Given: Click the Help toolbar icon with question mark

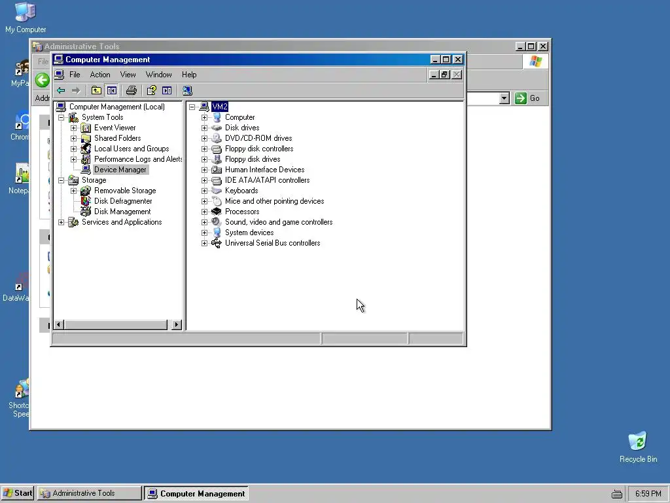Looking at the screenshot, I should [x=152, y=90].
